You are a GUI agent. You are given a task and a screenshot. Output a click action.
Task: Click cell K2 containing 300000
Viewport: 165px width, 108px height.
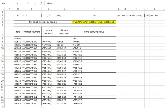(x=154, y=15)
